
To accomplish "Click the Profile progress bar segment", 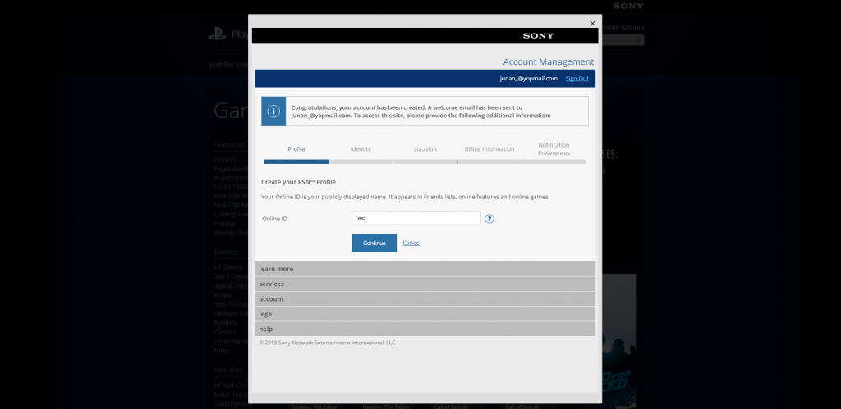I will point(296,161).
